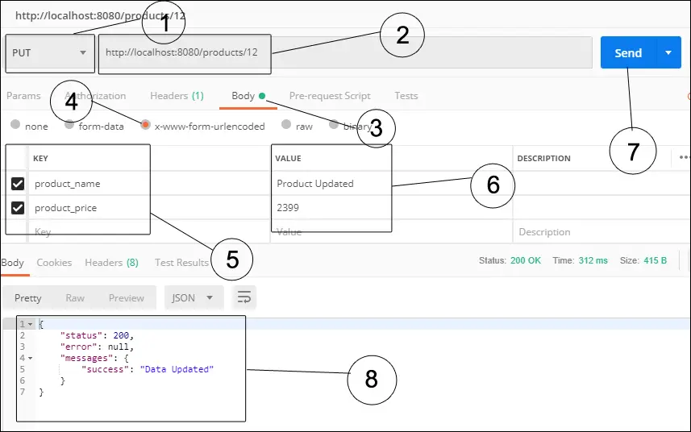Open the Test Results tab
The width and height of the screenshot is (691, 432).
click(x=181, y=263)
